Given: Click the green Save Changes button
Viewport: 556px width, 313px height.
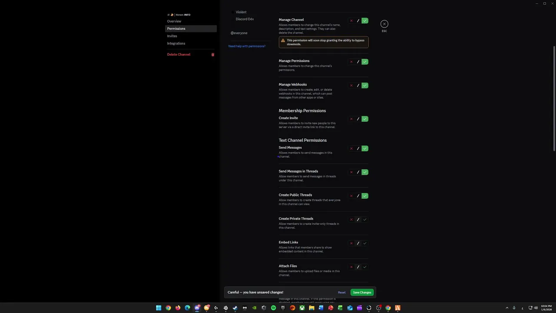Looking at the screenshot, I should pos(362,293).
